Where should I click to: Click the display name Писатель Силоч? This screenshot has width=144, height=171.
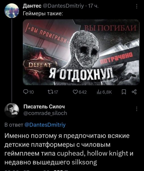(44, 107)
